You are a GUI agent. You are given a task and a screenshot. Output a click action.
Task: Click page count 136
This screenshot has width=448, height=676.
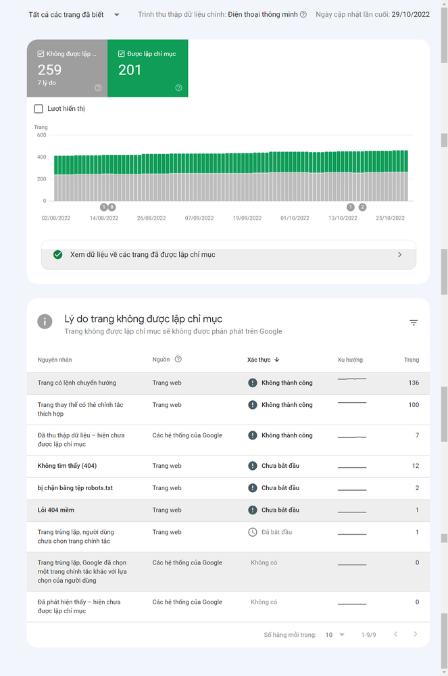(414, 383)
